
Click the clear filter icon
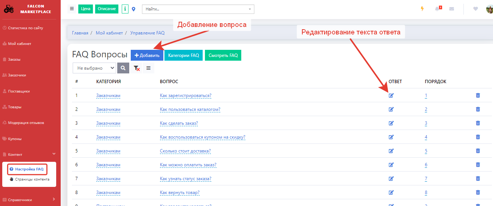tap(137, 68)
